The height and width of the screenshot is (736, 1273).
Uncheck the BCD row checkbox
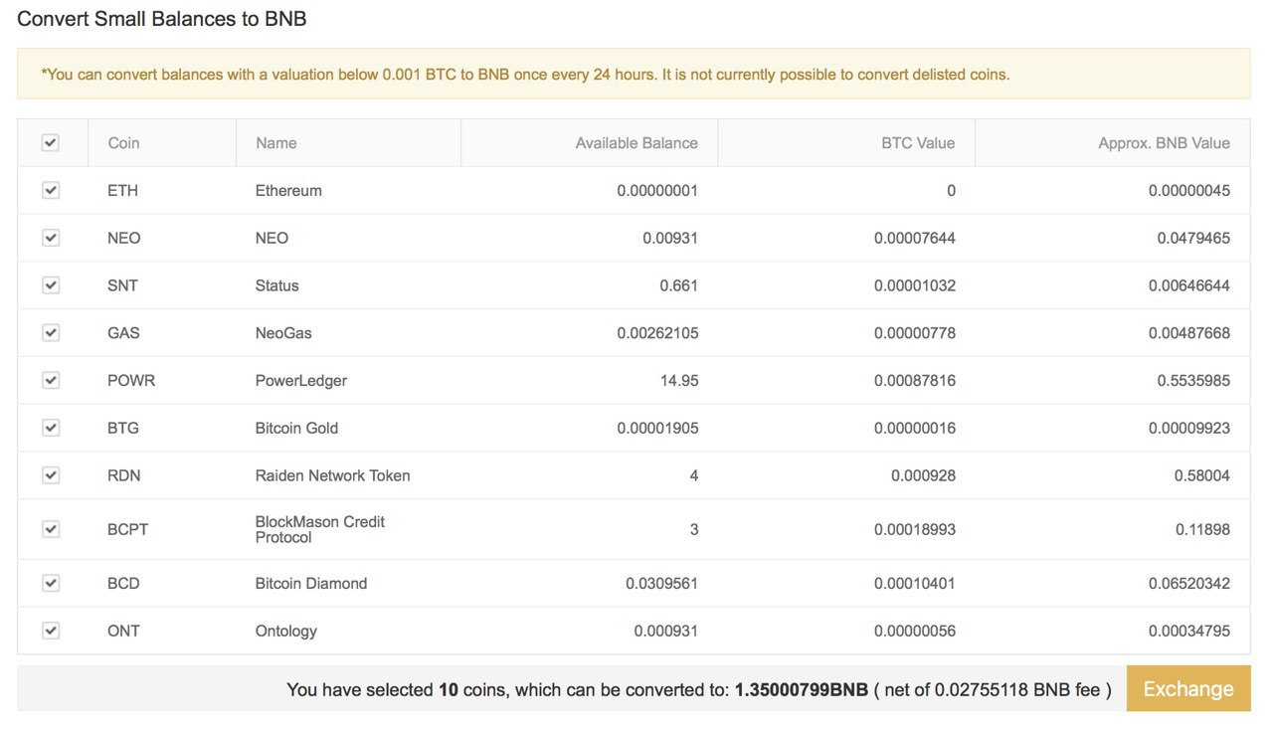click(x=51, y=583)
